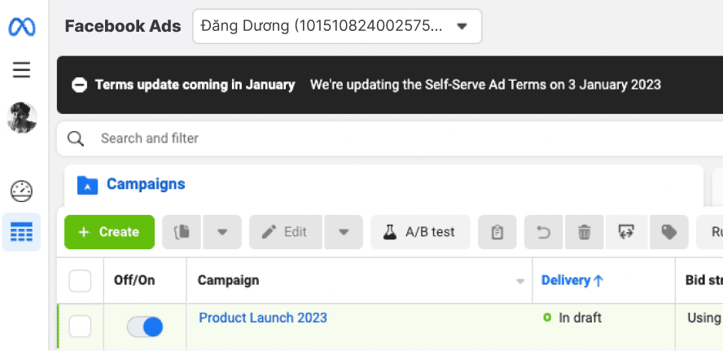Click the green Create button
This screenshot has width=723, height=351.
tap(109, 232)
